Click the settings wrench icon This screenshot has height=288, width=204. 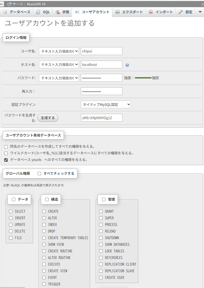(181, 12)
